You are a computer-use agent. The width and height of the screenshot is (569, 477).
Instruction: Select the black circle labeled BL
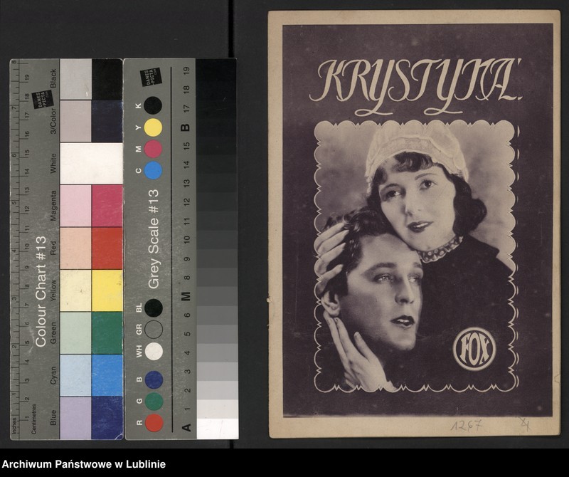[x=154, y=308]
